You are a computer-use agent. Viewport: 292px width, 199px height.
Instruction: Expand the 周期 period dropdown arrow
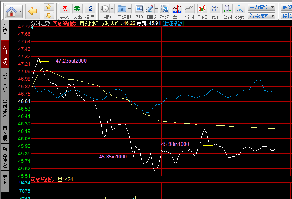[112, 9]
